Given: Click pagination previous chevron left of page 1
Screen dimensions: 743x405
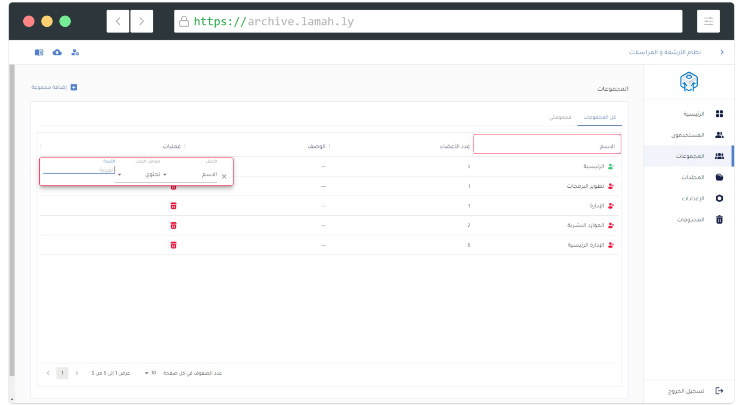Looking at the screenshot, I should pos(48,373).
